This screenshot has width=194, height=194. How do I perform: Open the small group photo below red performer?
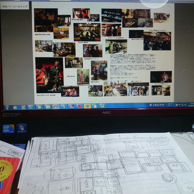[x=70, y=91]
